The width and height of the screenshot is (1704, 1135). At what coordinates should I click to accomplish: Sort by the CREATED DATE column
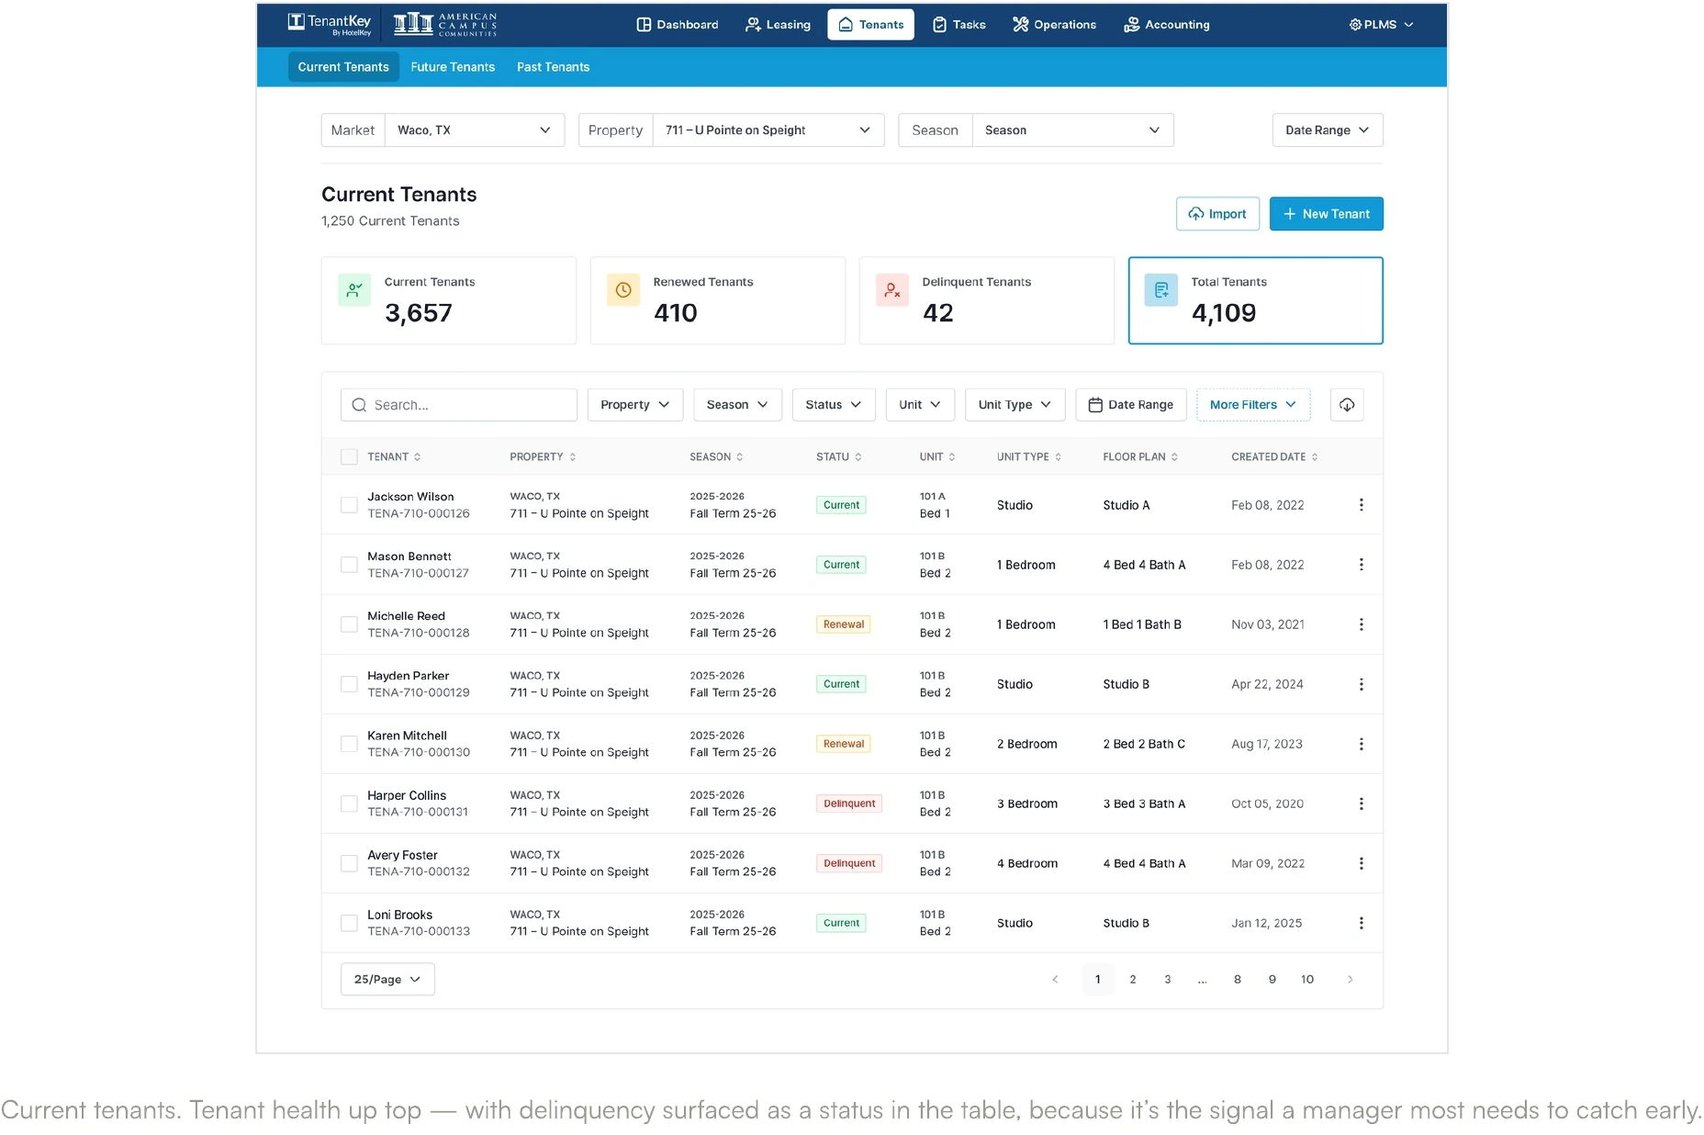point(1275,457)
